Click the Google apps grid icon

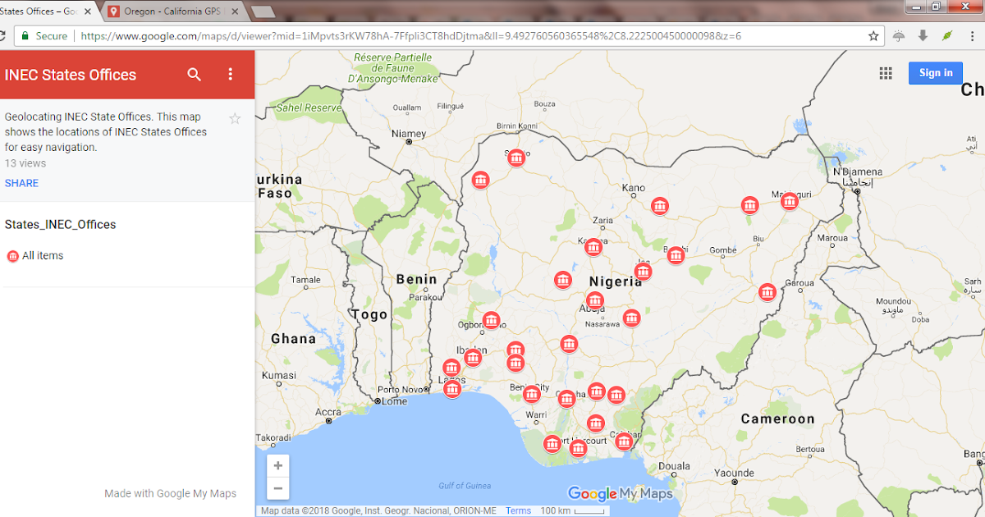point(886,73)
